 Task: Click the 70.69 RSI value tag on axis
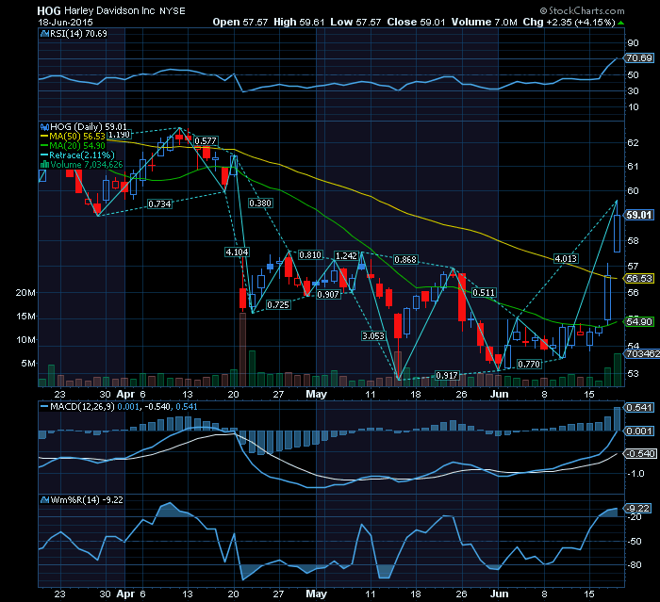click(x=639, y=58)
